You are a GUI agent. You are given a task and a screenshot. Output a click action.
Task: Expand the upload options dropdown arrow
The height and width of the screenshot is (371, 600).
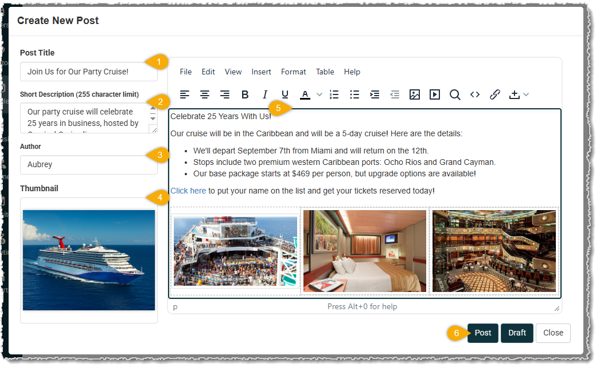pos(526,94)
